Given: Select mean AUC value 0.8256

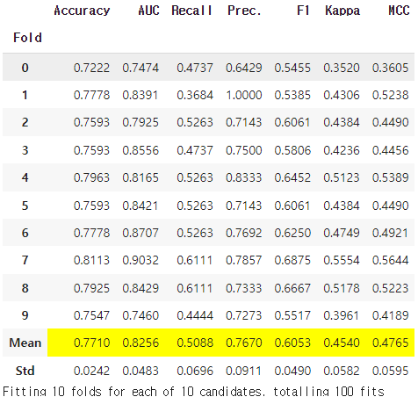Looking at the screenshot, I should pos(141,343).
